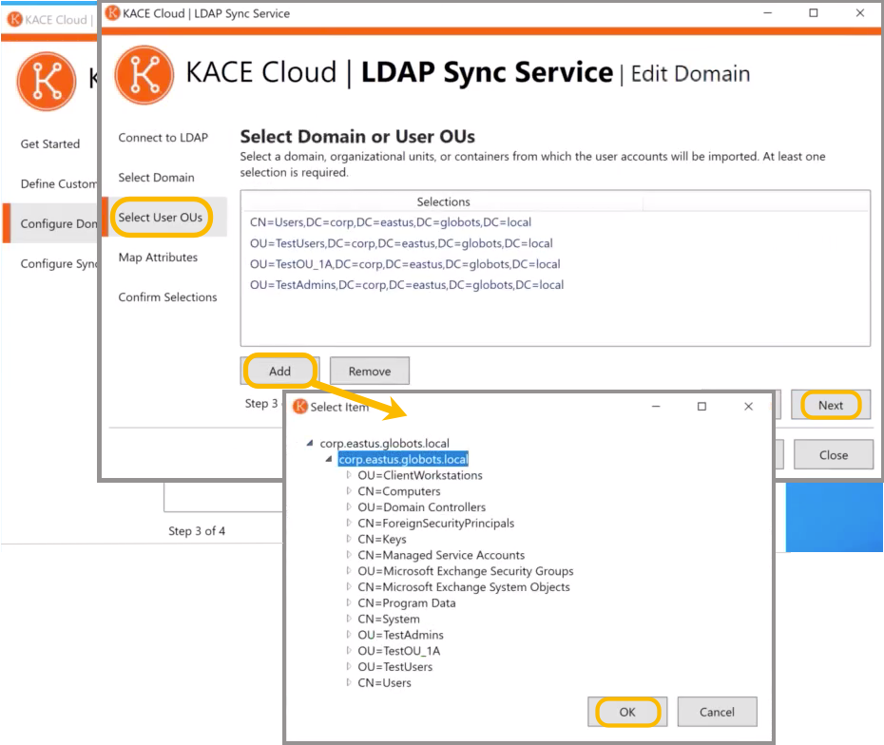Click the KACE logo in the Edit Domain header
The width and height of the screenshot is (884, 745).
(x=144, y=74)
